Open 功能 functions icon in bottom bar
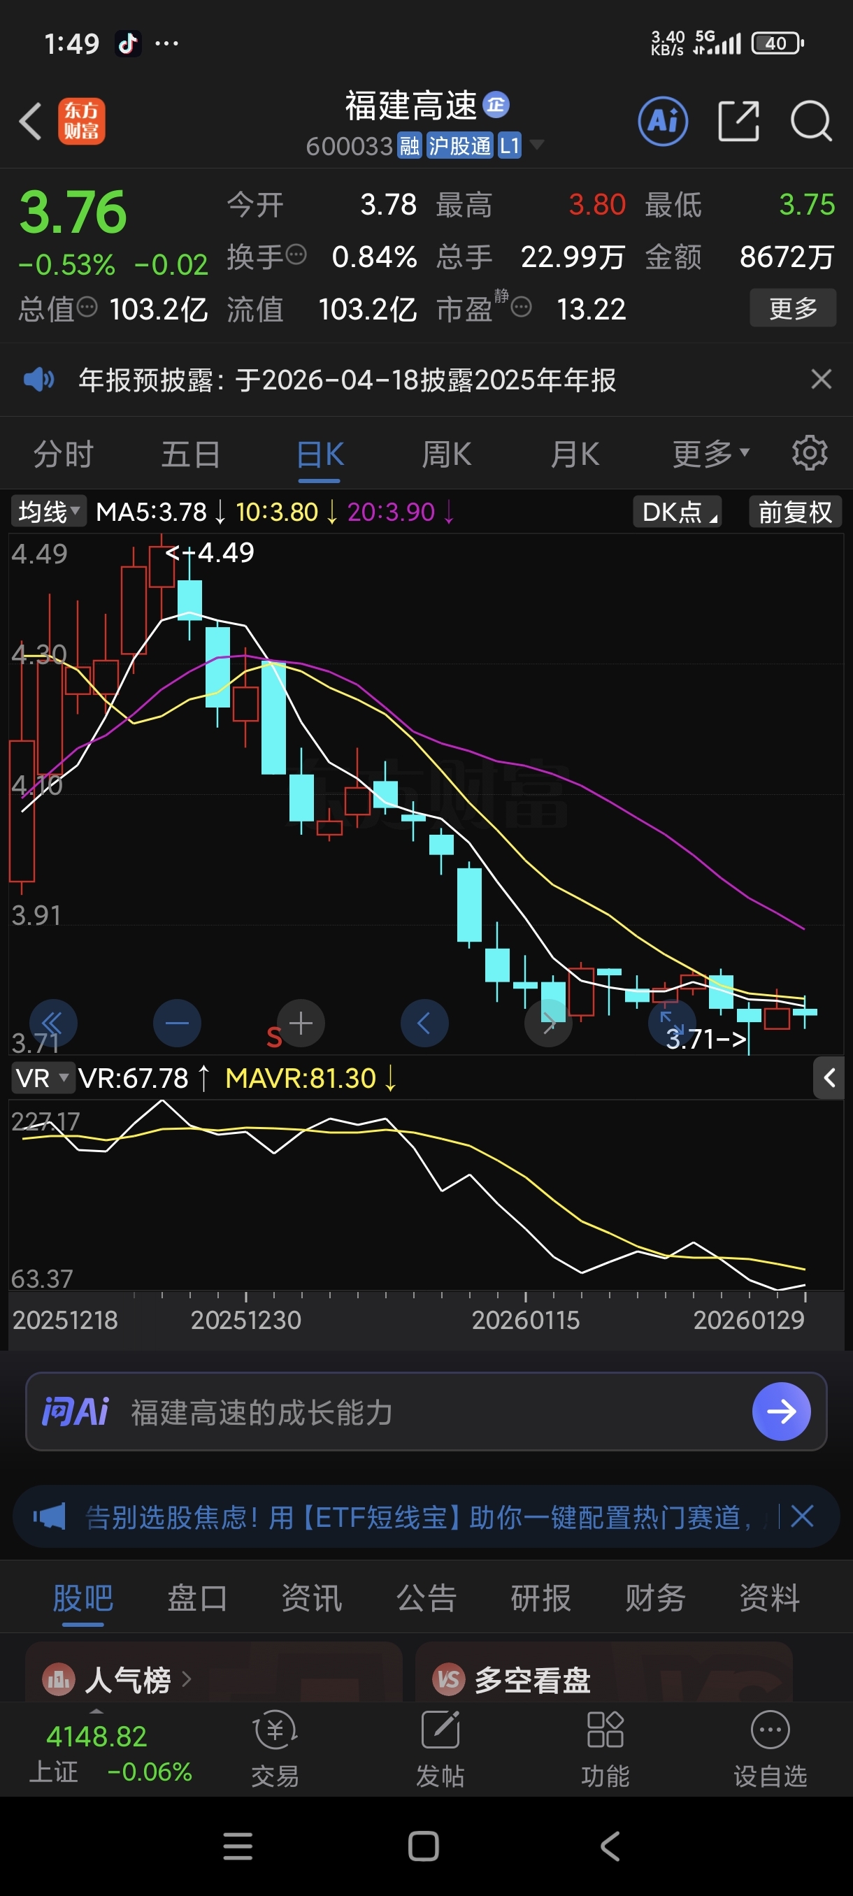 [x=605, y=1748]
